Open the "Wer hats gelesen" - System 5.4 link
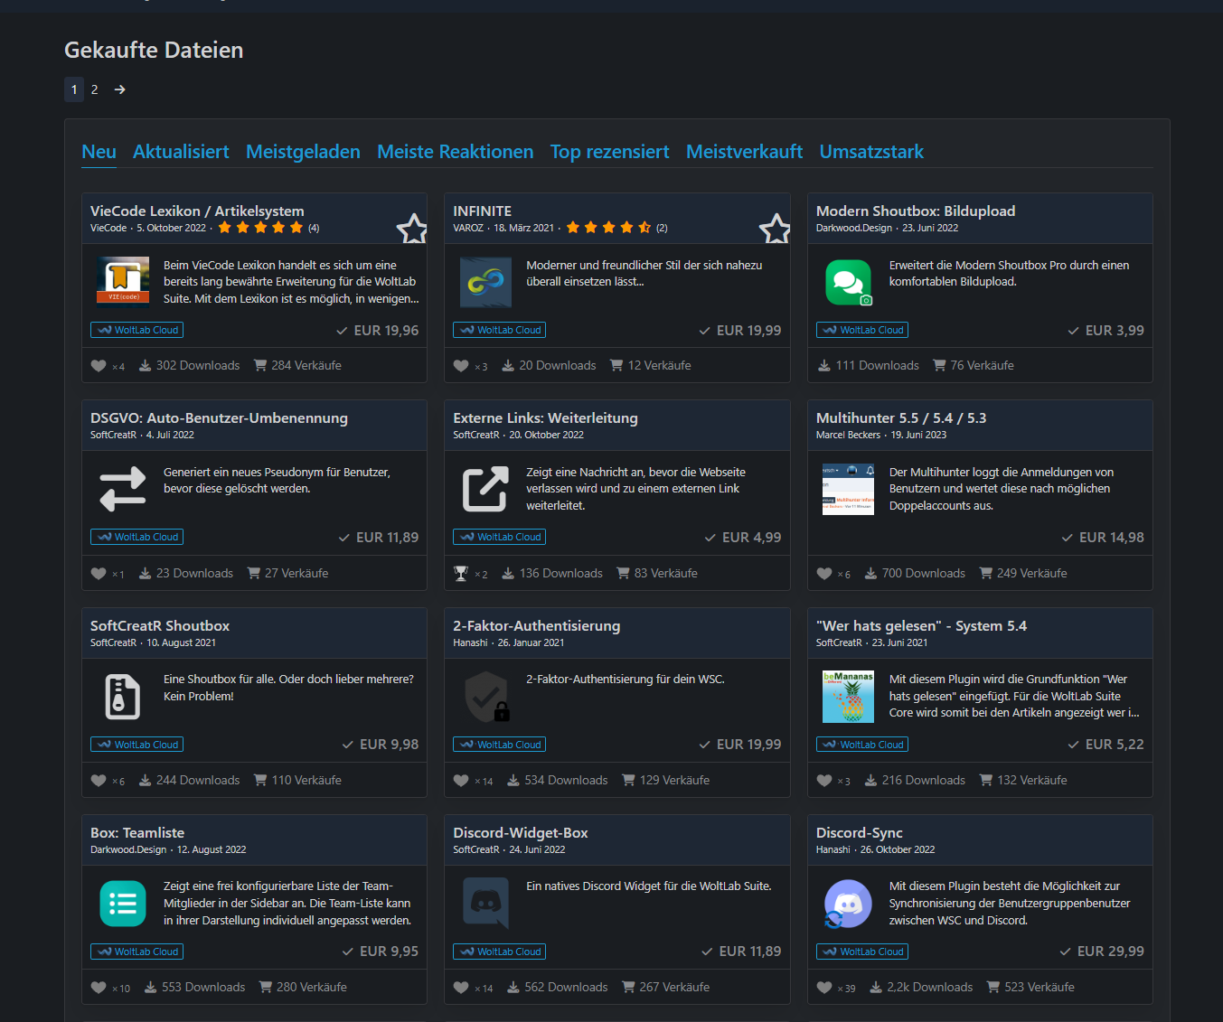 [921, 626]
